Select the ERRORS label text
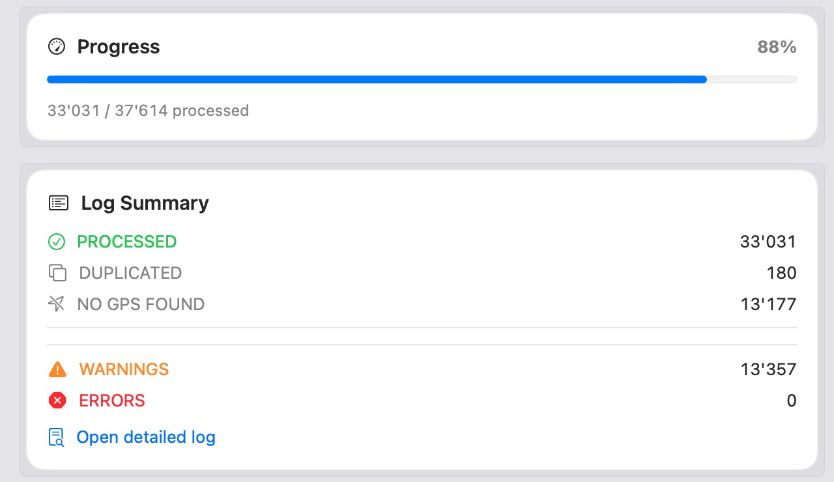834x482 pixels. (x=112, y=401)
